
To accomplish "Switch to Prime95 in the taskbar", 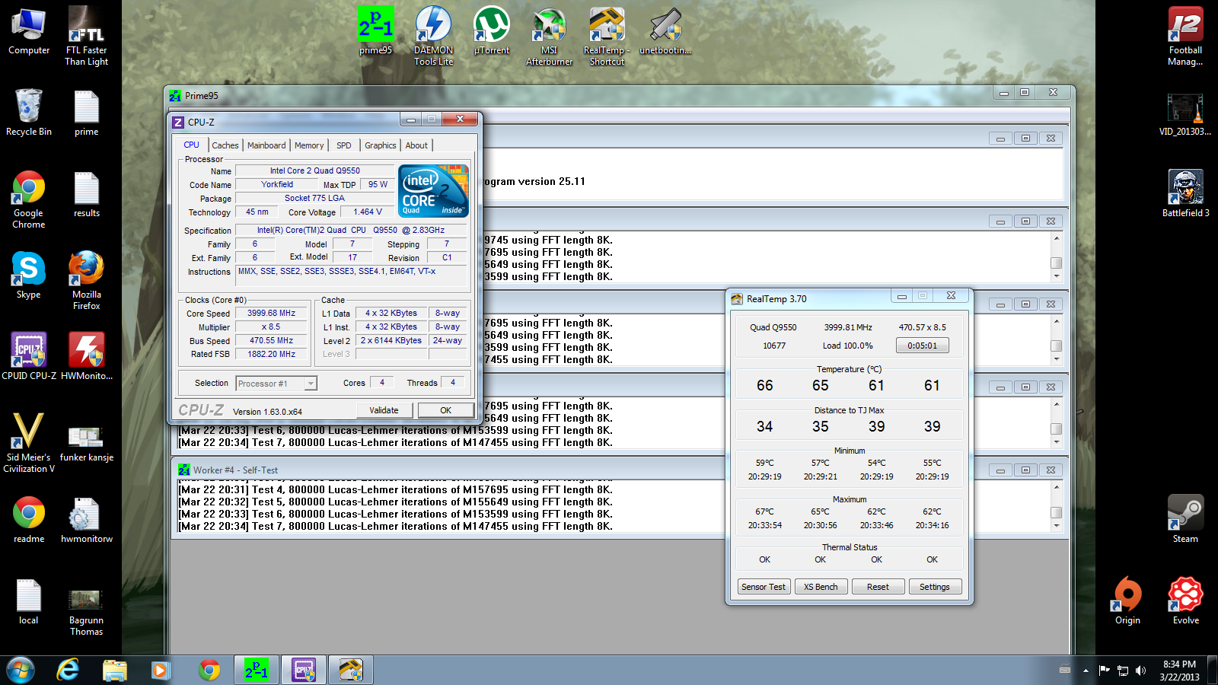I will [x=257, y=670].
